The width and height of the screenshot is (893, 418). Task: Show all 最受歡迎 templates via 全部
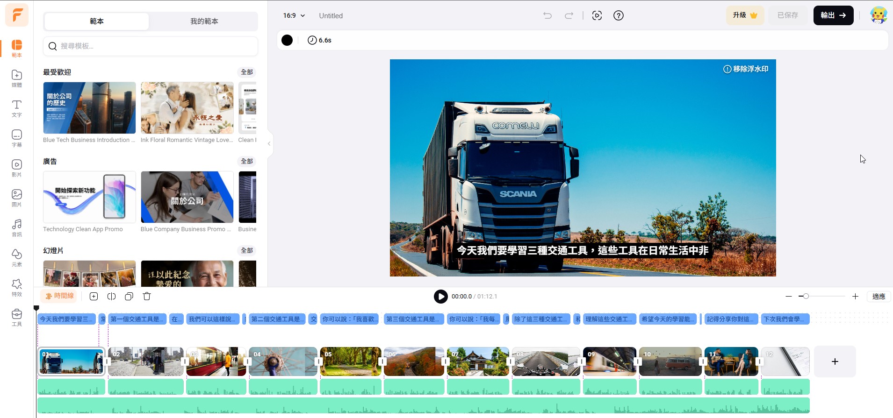point(246,72)
